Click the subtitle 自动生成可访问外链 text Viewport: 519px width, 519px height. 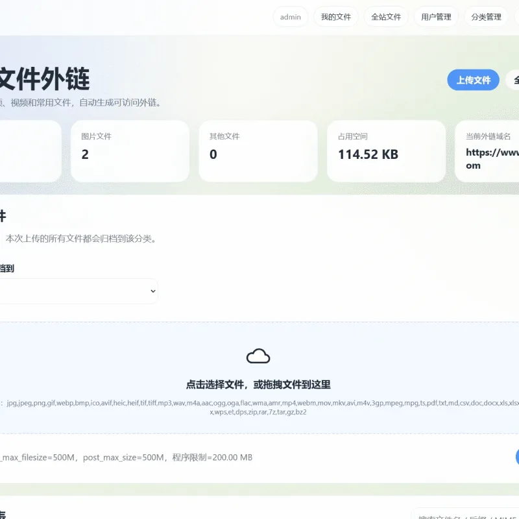tap(120, 103)
